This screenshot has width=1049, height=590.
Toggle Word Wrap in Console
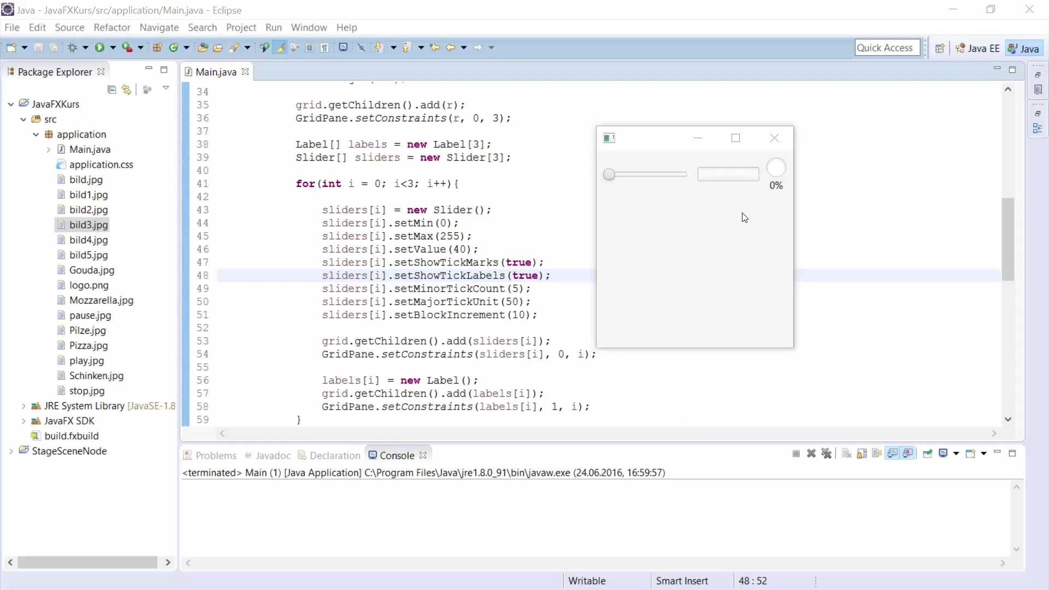pos(877,453)
